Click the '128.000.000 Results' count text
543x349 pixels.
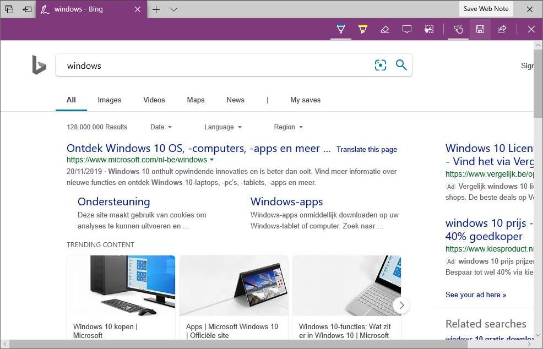pos(97,127)
